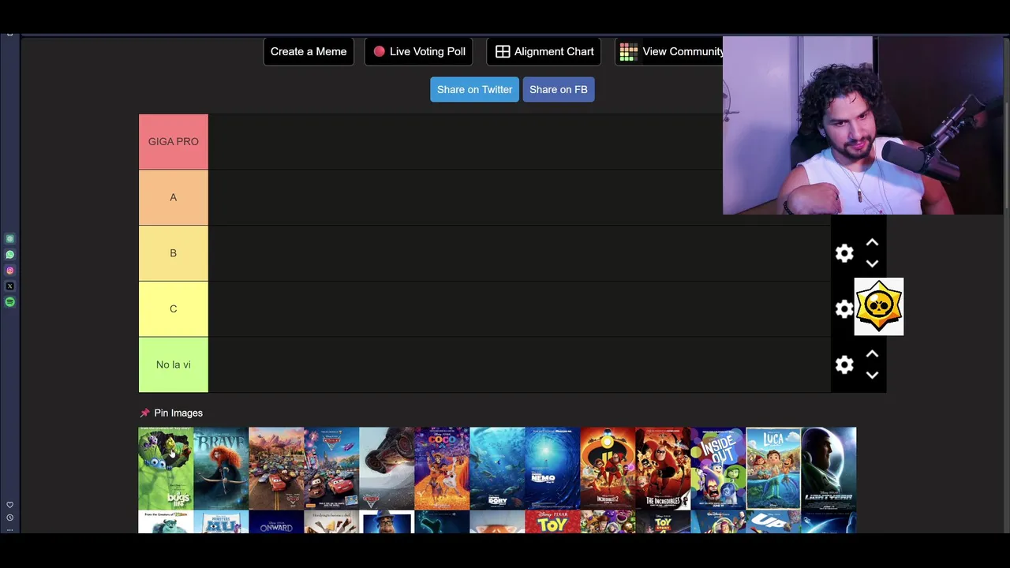Pick the Finding Dory poster

[x=497, y=469]
